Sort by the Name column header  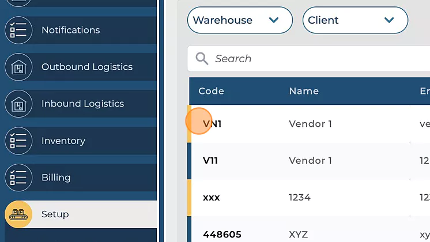tap(303, 91)
